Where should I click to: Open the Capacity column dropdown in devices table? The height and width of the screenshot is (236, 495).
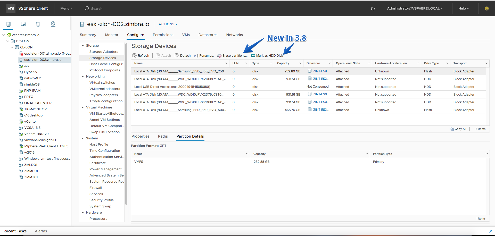click(x=300, y=63)
